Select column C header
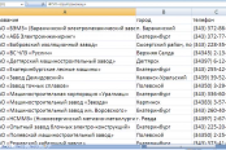Image resolution: width=226 pixels, height=150 pixels. coord(209,12)
